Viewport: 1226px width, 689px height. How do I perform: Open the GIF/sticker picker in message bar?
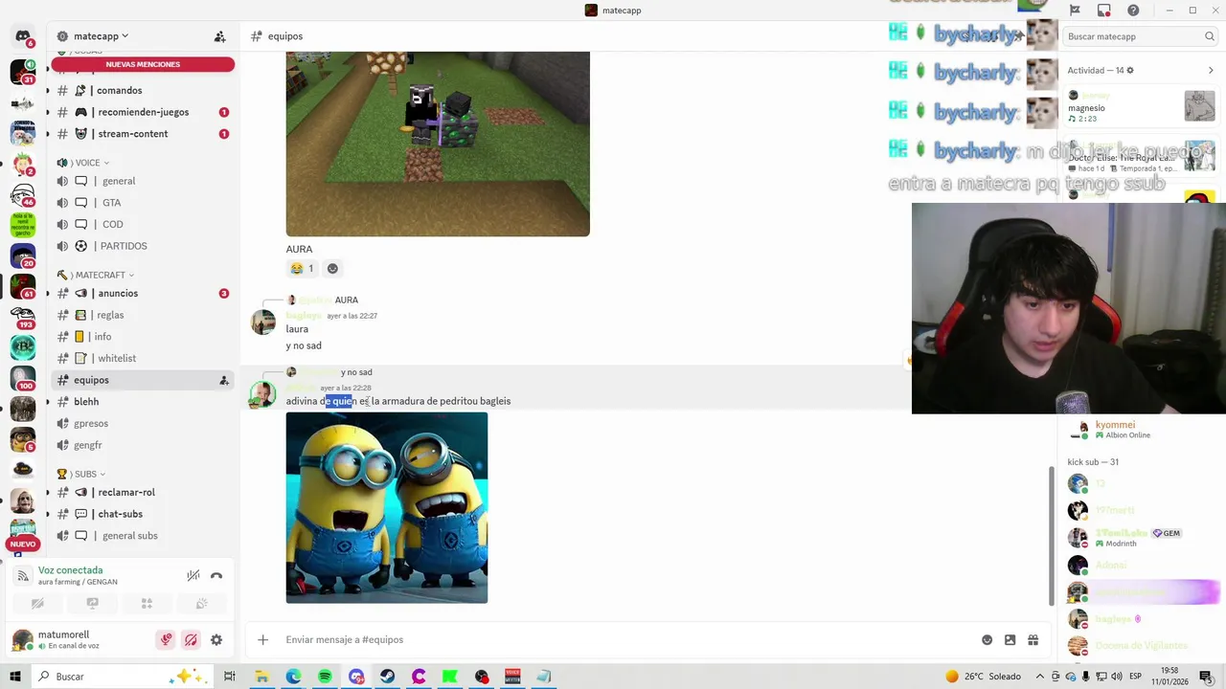[x=1010, y=640]
